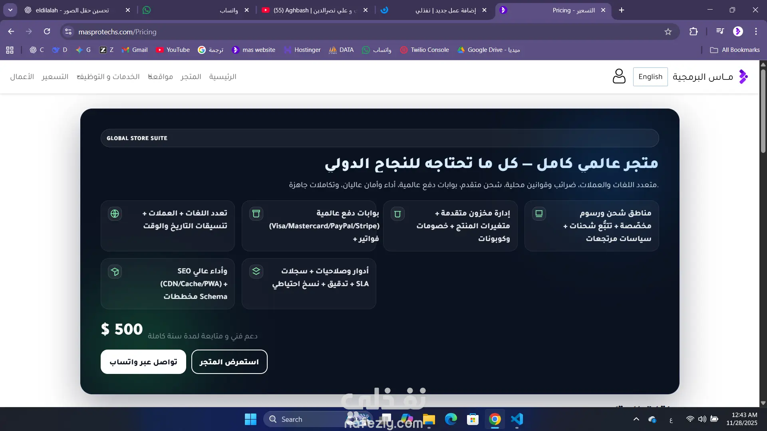Open YouTube bookmark in bookmarks bar
This screenshot has height=431, width=767.
coord(173,50)
